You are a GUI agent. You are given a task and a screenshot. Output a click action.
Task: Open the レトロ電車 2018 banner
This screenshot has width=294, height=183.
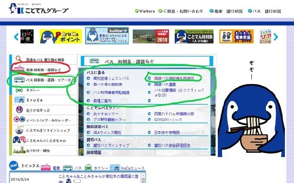pyautogui.click(x=151, y=37)
